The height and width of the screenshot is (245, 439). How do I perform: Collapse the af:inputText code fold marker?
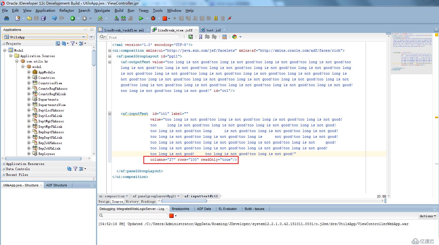point(110,114)
